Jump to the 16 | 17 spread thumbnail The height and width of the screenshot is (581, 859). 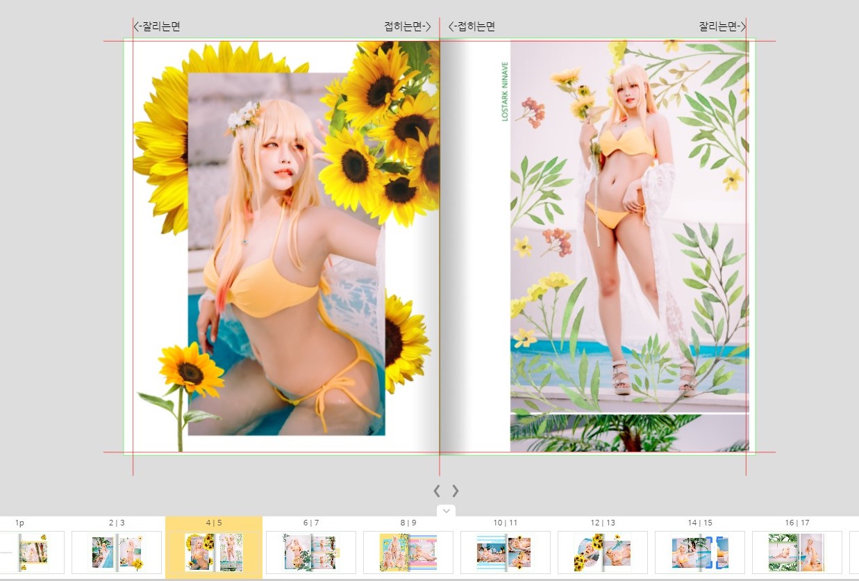pyautogui.click(x=797, y=553)
